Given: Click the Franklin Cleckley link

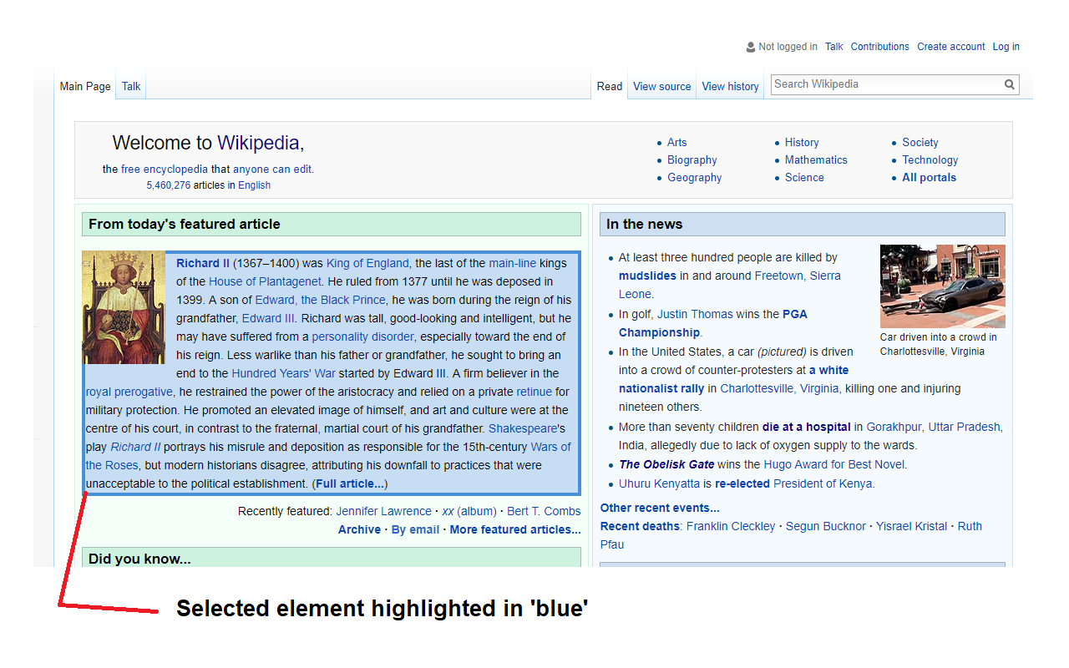Looking at the screenshot, I should point(731,526).
